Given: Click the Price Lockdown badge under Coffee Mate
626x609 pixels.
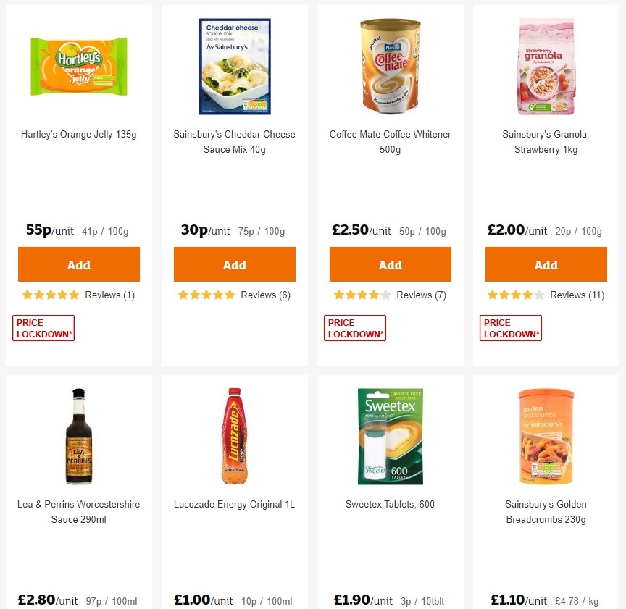Looking at the screenshot, I should click(x=354, y=327).
